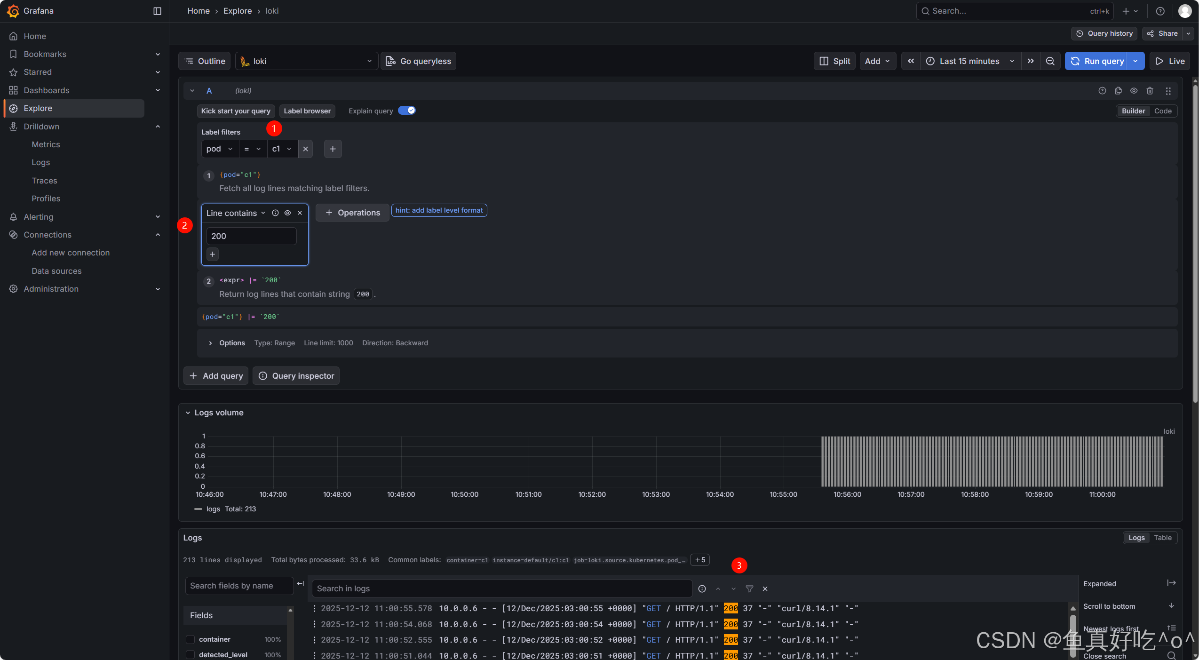Toggle the Explain query switch
This screenshot has height=660, width=1199.
pos(407,111)
